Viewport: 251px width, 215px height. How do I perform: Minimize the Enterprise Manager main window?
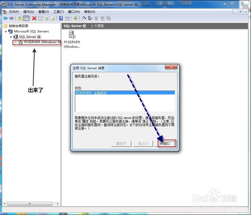[225, 3]
